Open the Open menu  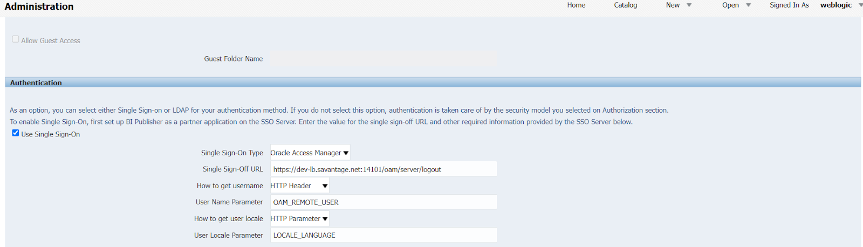730,5
